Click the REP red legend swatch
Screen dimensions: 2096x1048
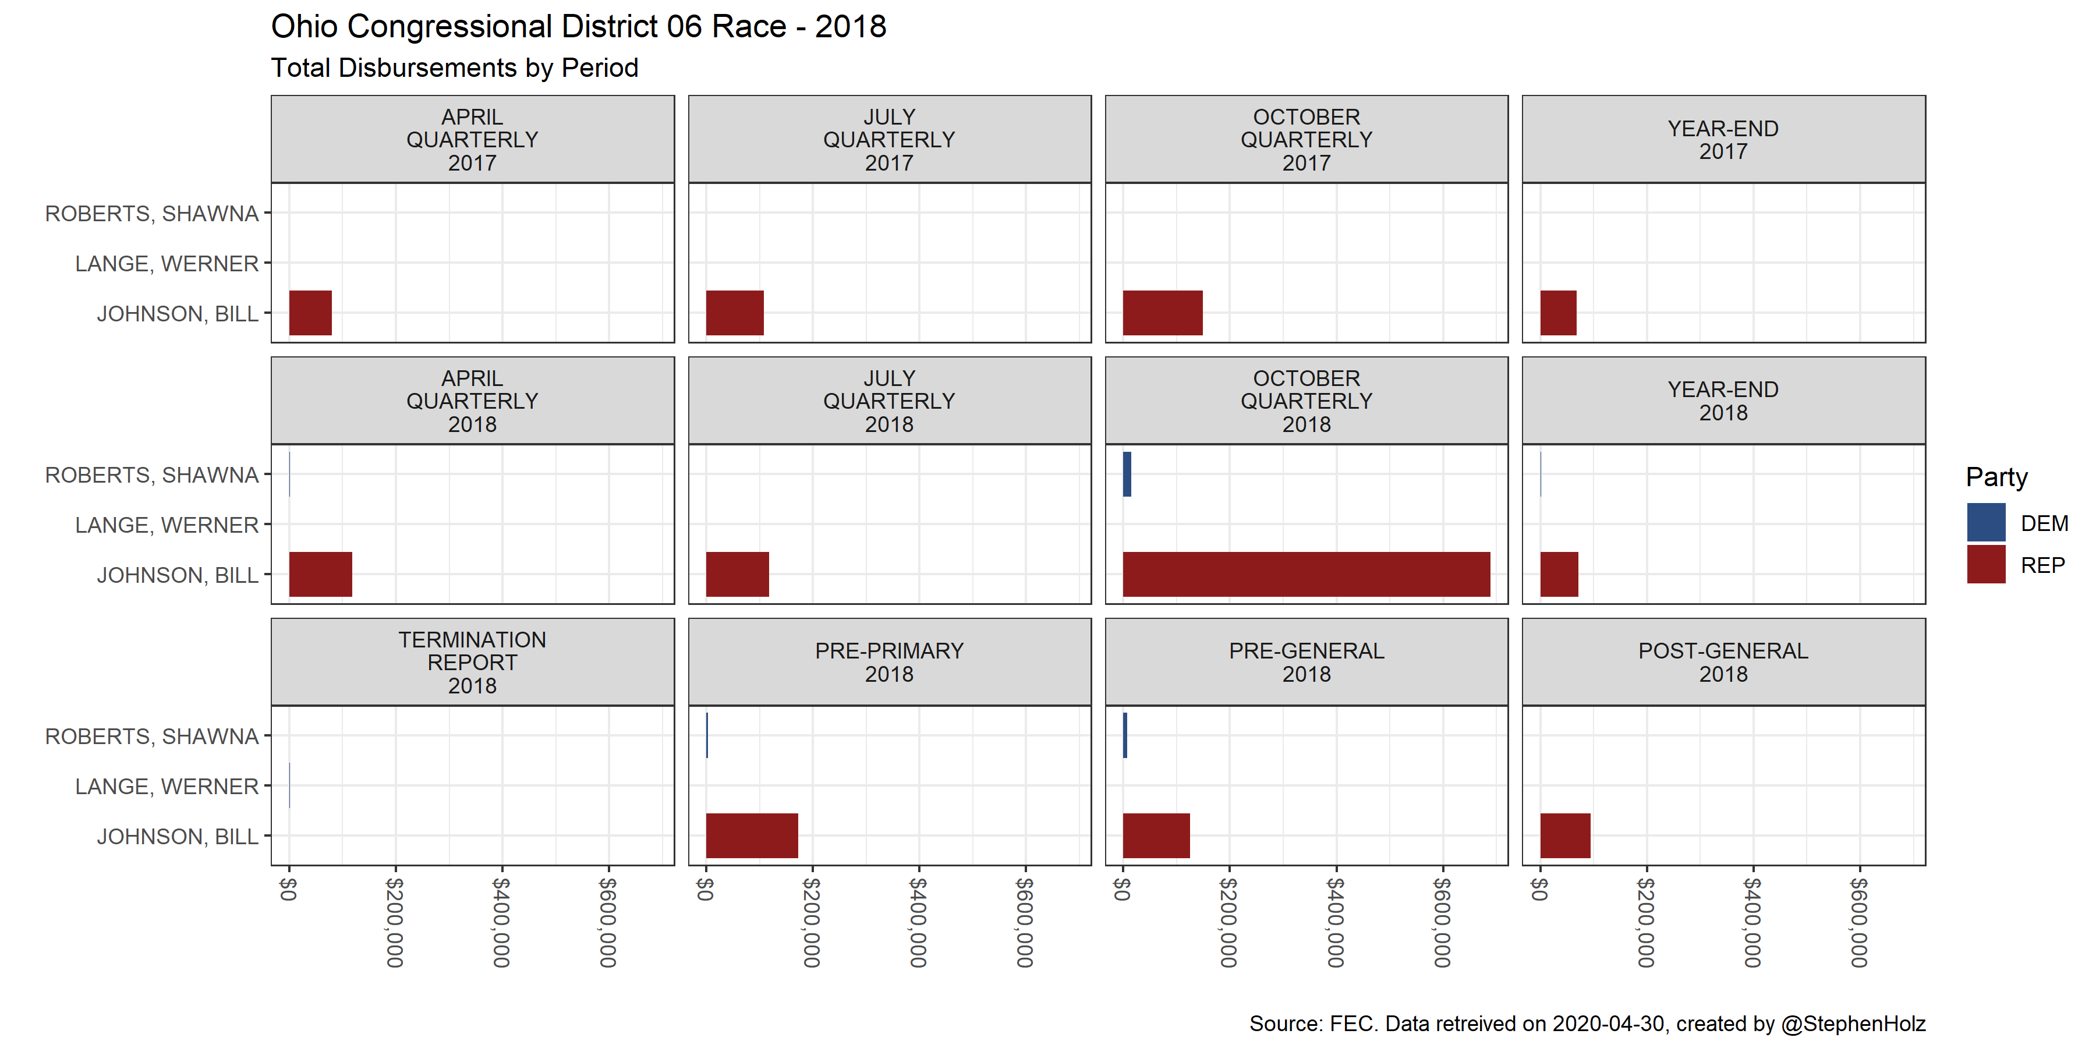tap(1985, 565)
